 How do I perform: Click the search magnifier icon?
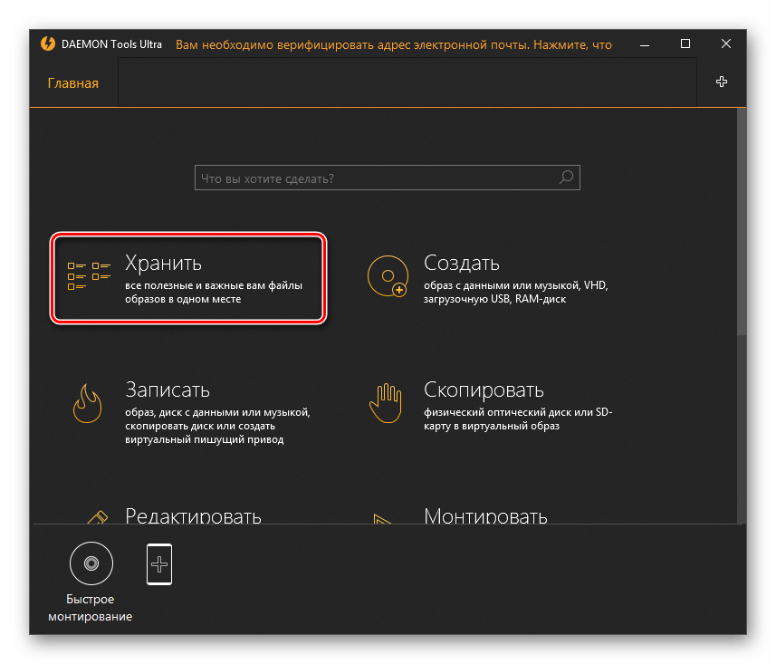click(567, 178)
